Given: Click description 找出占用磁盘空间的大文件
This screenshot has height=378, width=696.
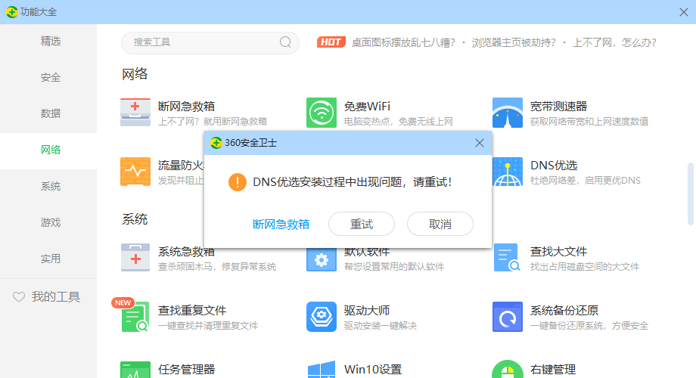Looking at the screenshot, I should click(x=585, y=267).
